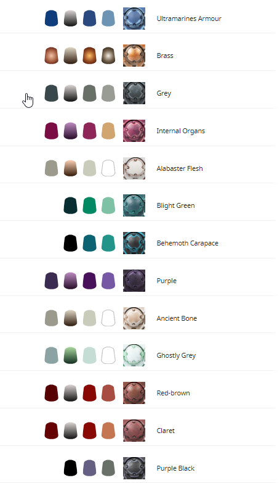The height and width of the screenshot is (483, 280).
Task: Select the dark grey base pot in Grey row
Action: click(x=51, y=93)
